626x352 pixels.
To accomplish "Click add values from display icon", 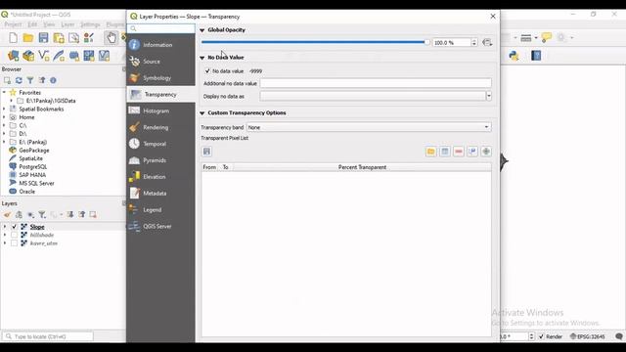I will click(x=472, y=152).
